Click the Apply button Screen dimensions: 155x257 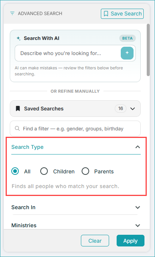tap(131, 241)
